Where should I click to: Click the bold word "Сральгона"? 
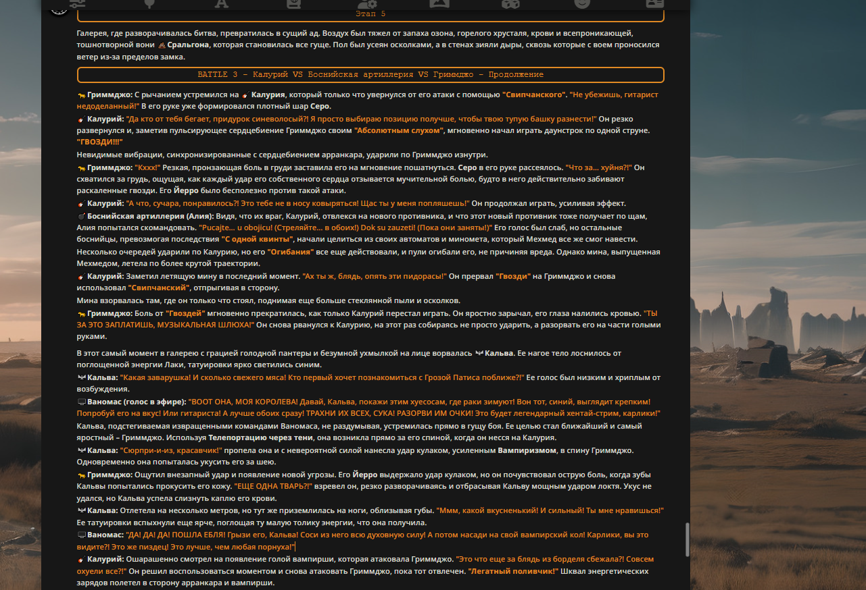tap(189, 45)
